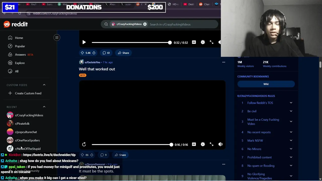
Task: Toggle captions on the 0:16 video
Action: pos(194,144)
